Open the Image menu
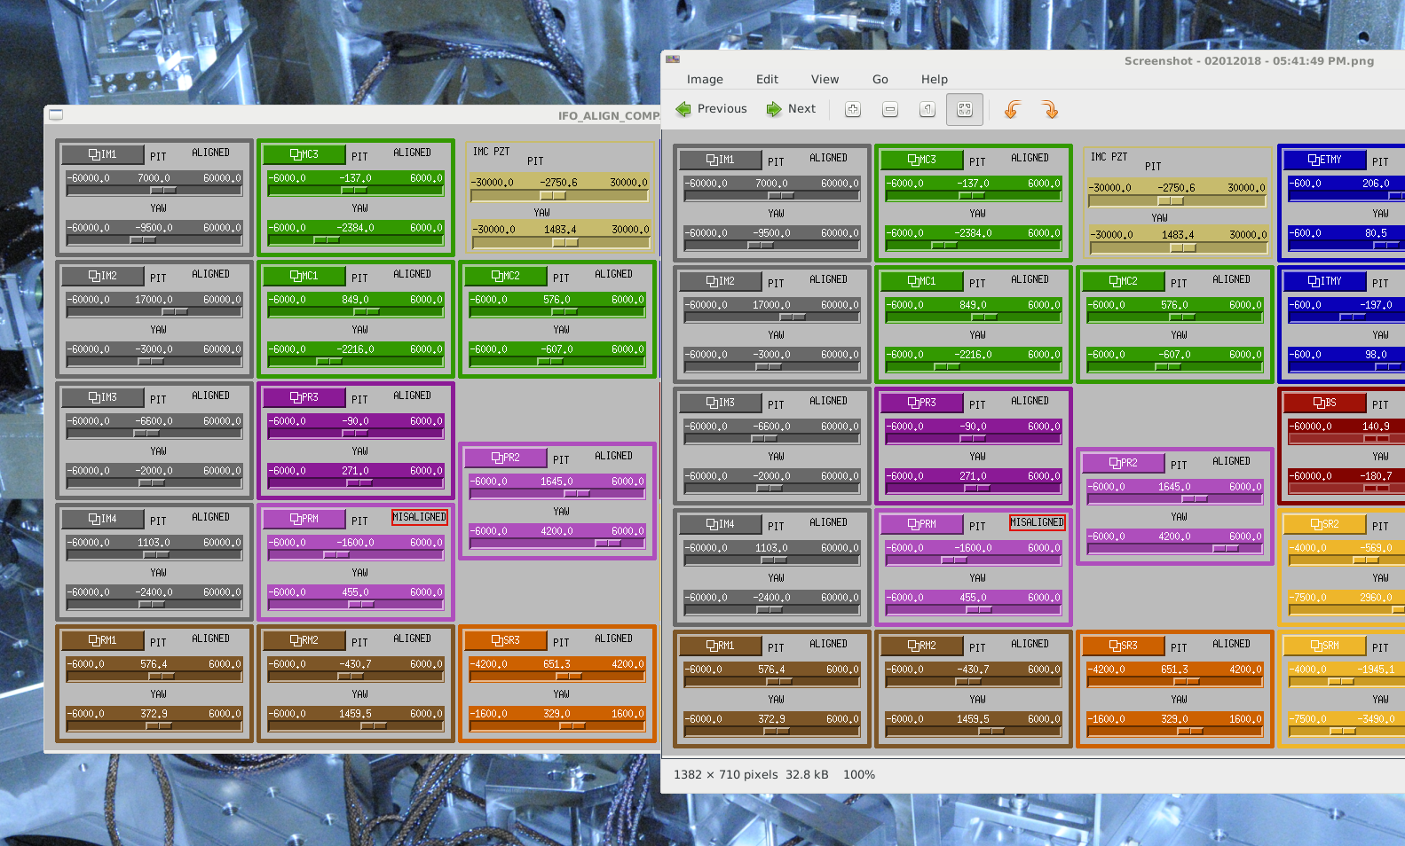 point(705,79)
